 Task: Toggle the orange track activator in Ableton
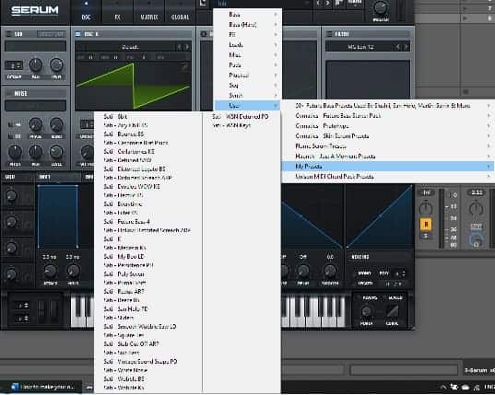click(426, 224)
